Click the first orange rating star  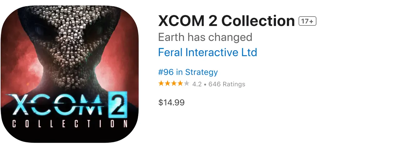(161, 83)
